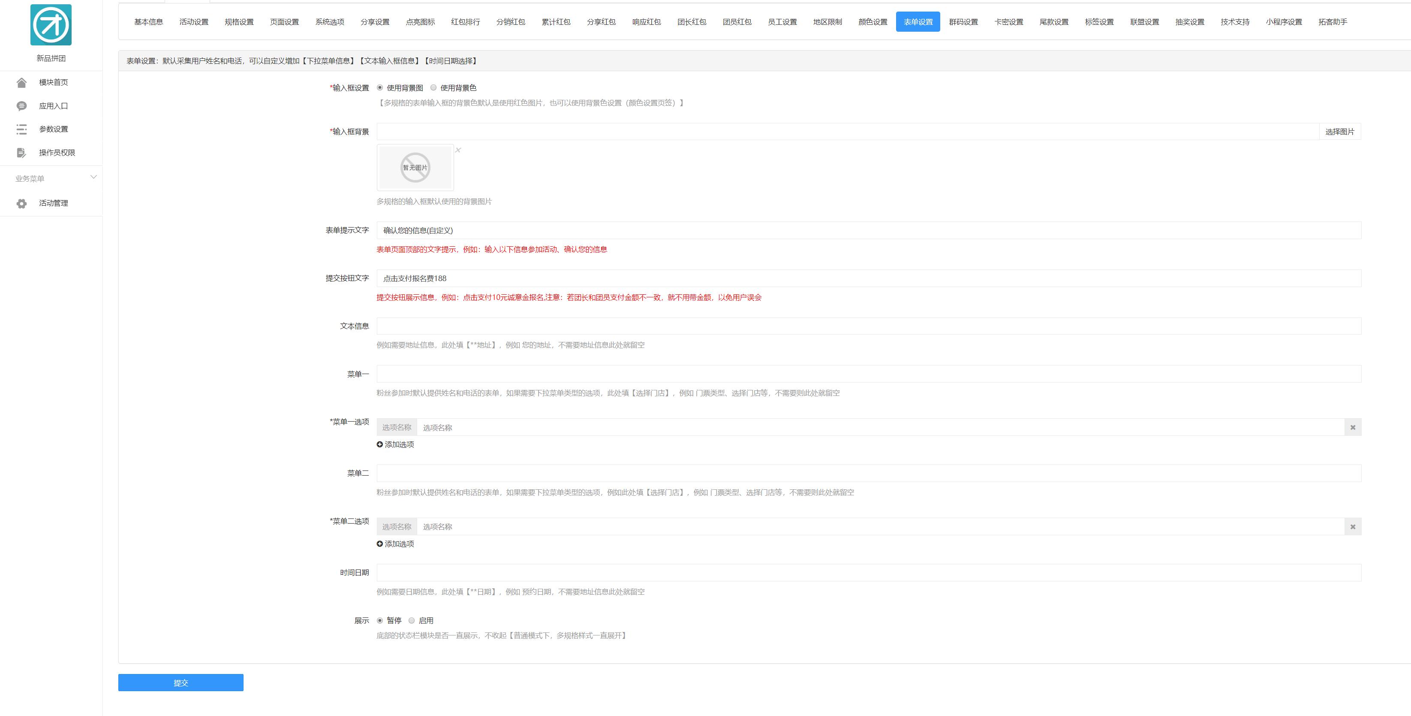Open the 拓客助手 tab
Image resolution: width=1411 pixels, height=716 pixels.
(x=1333, y=22)
